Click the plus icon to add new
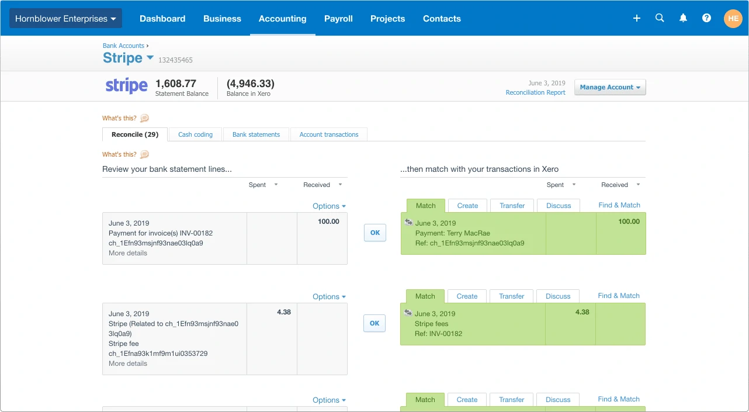Viewport: 749px width, 412px height. coord(637,18)
